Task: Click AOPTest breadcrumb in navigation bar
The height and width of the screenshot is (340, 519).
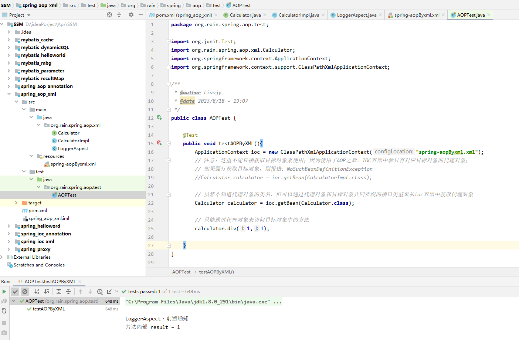Action: (x=241, y=5)
